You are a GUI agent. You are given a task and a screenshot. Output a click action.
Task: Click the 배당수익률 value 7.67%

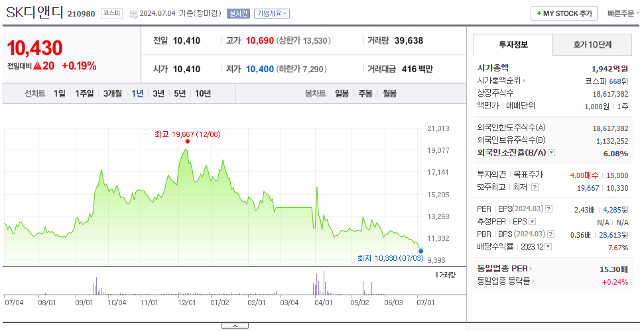coord(618,248)
